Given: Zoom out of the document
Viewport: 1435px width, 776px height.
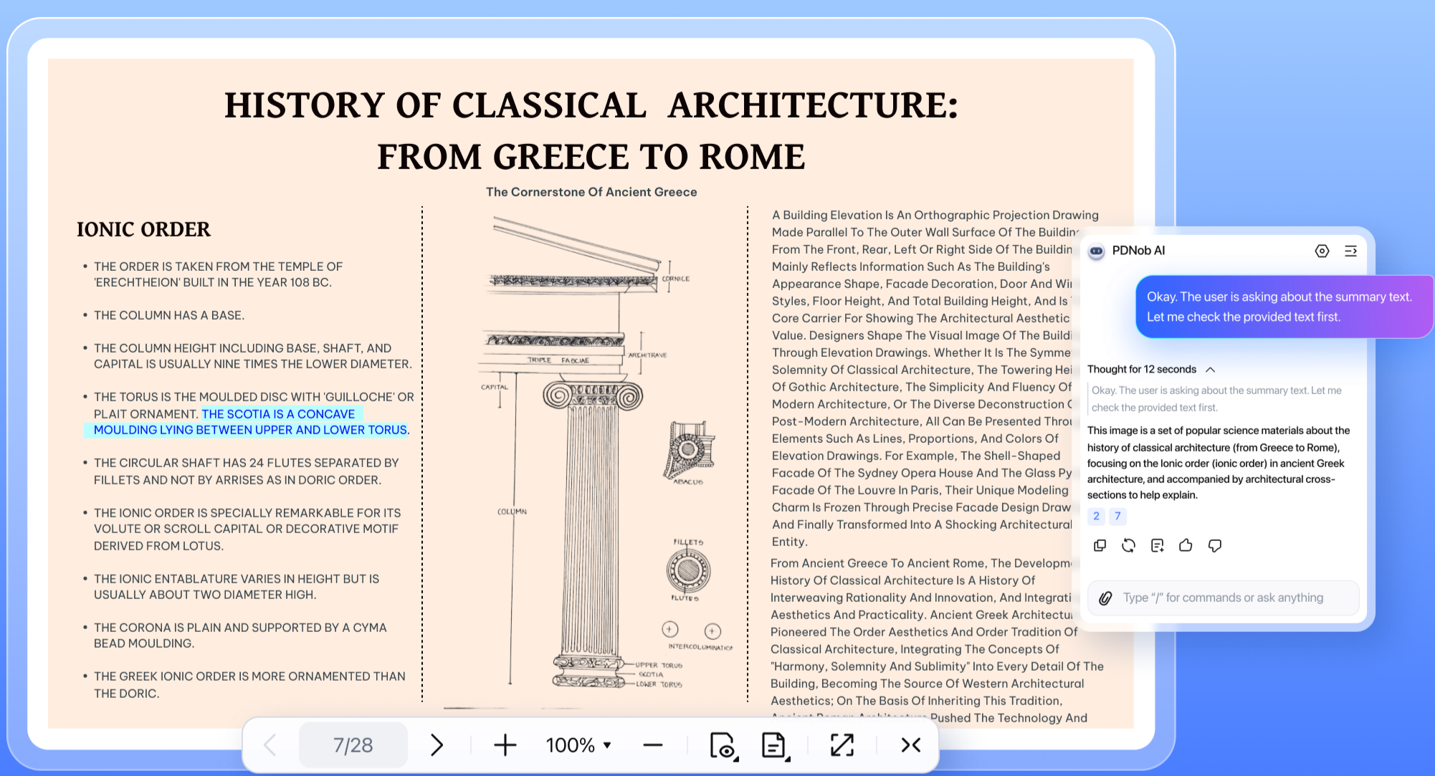Looking at the screenshot, I should click(x=653, y=745).
